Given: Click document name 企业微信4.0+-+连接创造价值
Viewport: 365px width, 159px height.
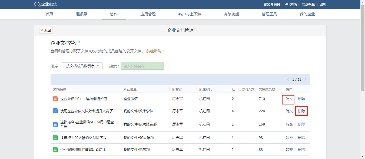Looking at the screenshot, I should click(x=84, y=99).
